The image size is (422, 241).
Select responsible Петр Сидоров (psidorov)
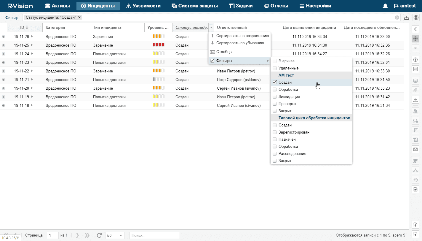coord(238,80)
